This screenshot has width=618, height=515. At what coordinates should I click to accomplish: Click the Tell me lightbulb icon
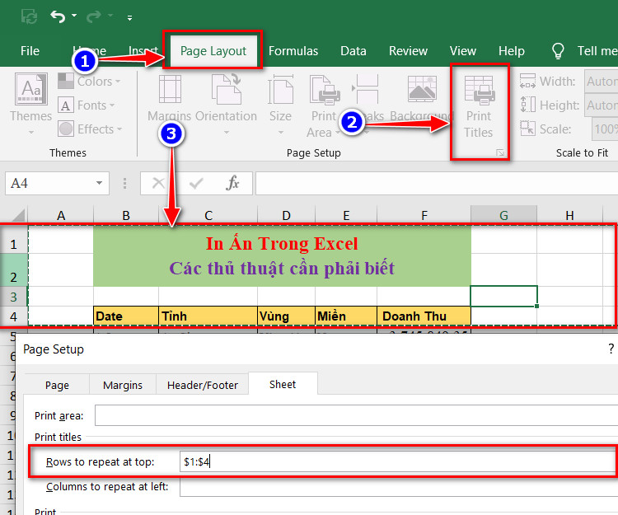558,51
